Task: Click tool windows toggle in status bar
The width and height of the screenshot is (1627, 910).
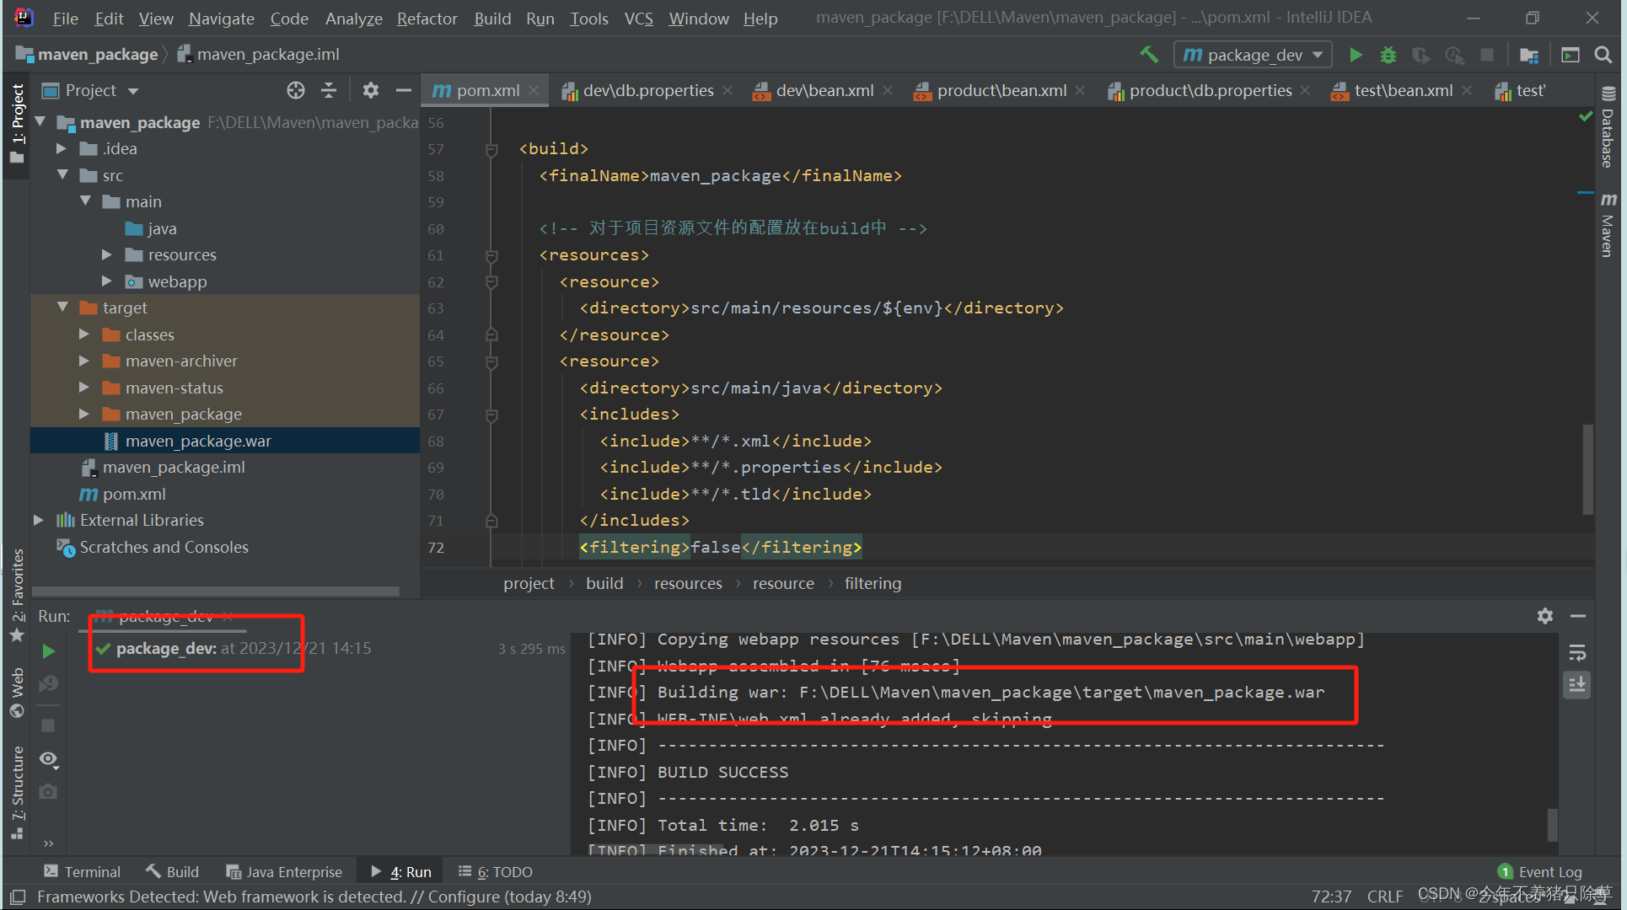Action: [18, 897]
